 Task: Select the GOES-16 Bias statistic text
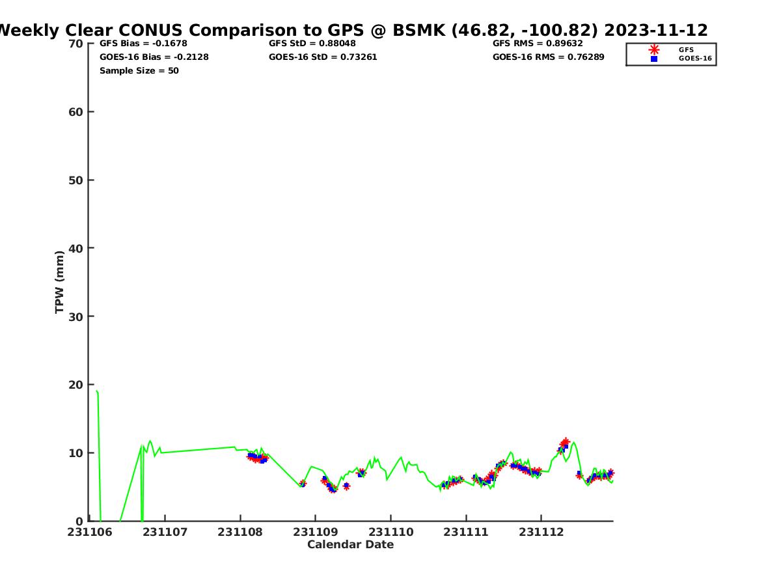point(154,57)
